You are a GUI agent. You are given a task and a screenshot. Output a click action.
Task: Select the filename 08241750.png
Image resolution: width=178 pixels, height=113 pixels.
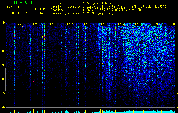coord(16,7)
